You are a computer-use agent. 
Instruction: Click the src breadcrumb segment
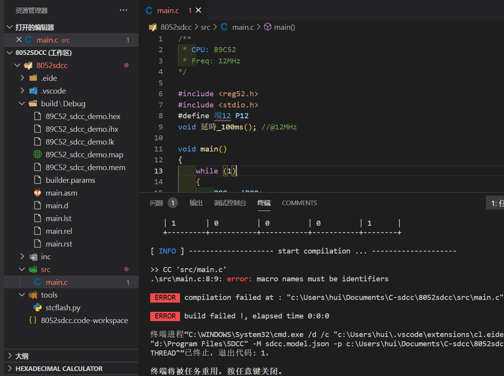pos(206,27)
